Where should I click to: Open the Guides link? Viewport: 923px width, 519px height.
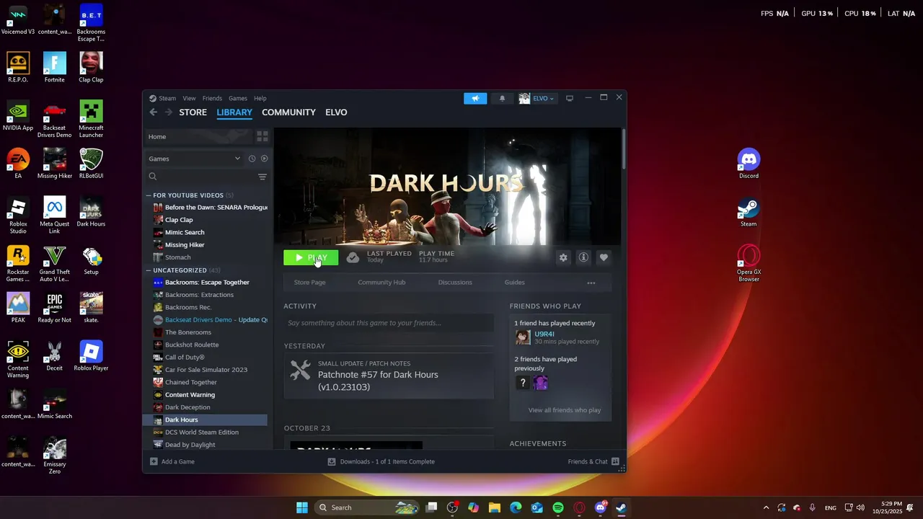tap(514, 283)
